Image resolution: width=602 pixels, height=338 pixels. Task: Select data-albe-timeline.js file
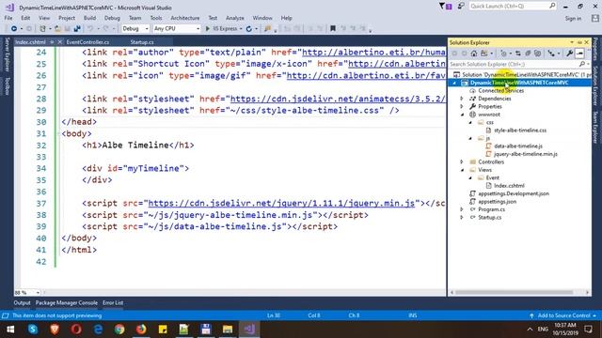pyautogui.click(x=518, y=146)
